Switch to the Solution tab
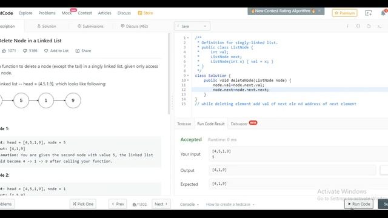The width and height of the screenshot is (388, 218). [x=47, y=26]
